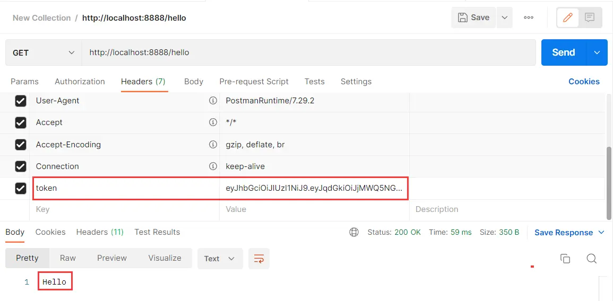The image size is (613, 301).
Task: Click the blue Send button
Action: (x=564, y=52)
